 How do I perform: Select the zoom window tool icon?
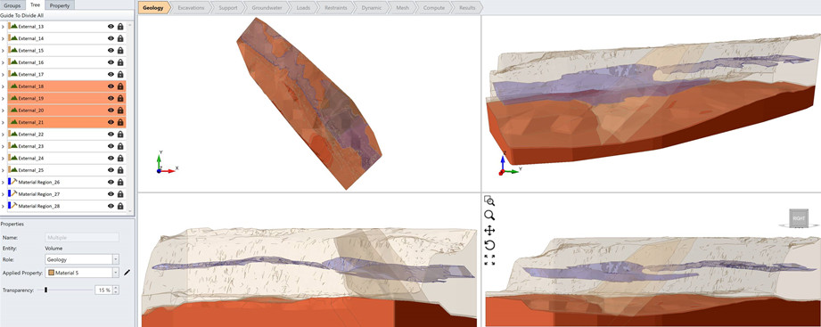click(489, 200)
